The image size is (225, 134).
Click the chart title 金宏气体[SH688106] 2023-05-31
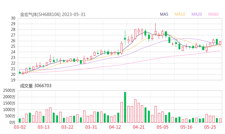click(x=53, y=15)
